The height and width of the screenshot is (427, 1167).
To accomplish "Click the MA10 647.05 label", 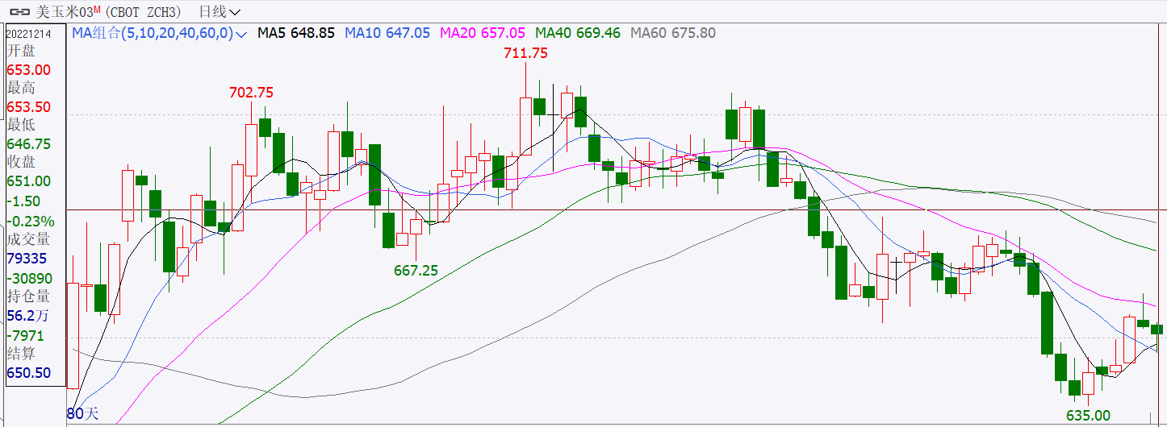I will coord(387,33).
